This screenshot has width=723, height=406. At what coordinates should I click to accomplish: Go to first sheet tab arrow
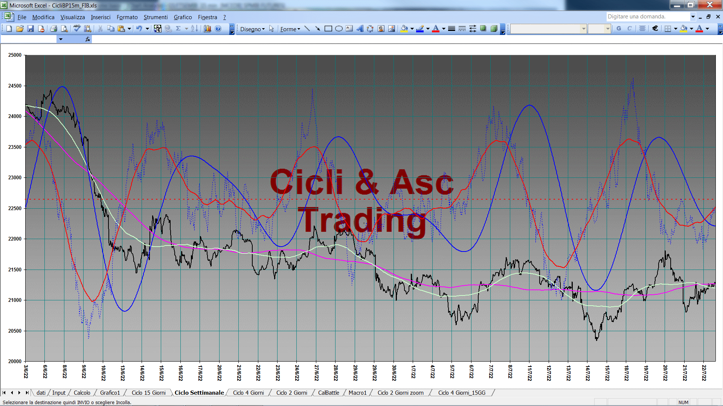click(4, 393)
